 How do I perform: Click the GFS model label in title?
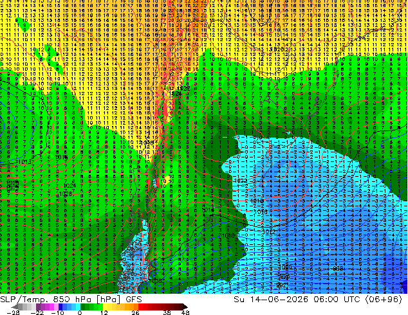coord(134,300)
